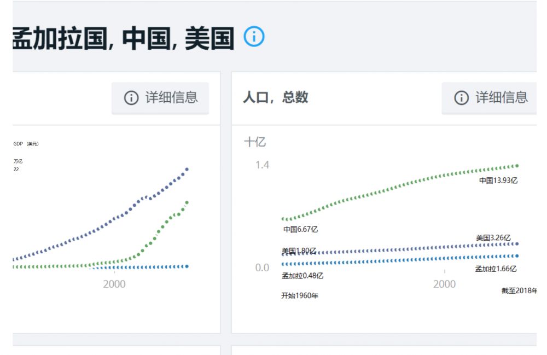Click info icon in population chart's 详细信息 button
547x355 pixels.
[462, 98]
